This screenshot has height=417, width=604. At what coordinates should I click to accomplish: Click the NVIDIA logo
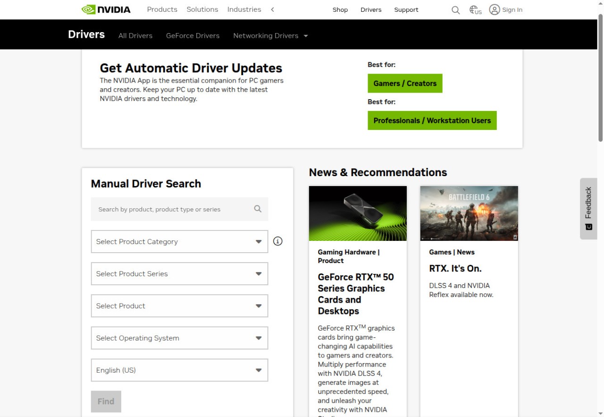click(106, 9)
